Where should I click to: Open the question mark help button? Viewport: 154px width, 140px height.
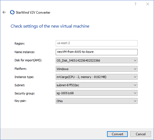tap(135, 4)
